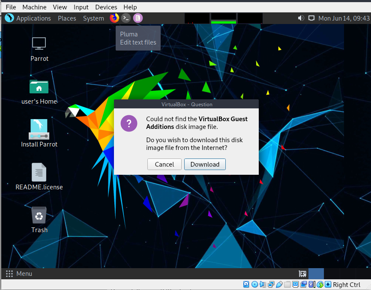Open the Devices menu

point(106,7)
